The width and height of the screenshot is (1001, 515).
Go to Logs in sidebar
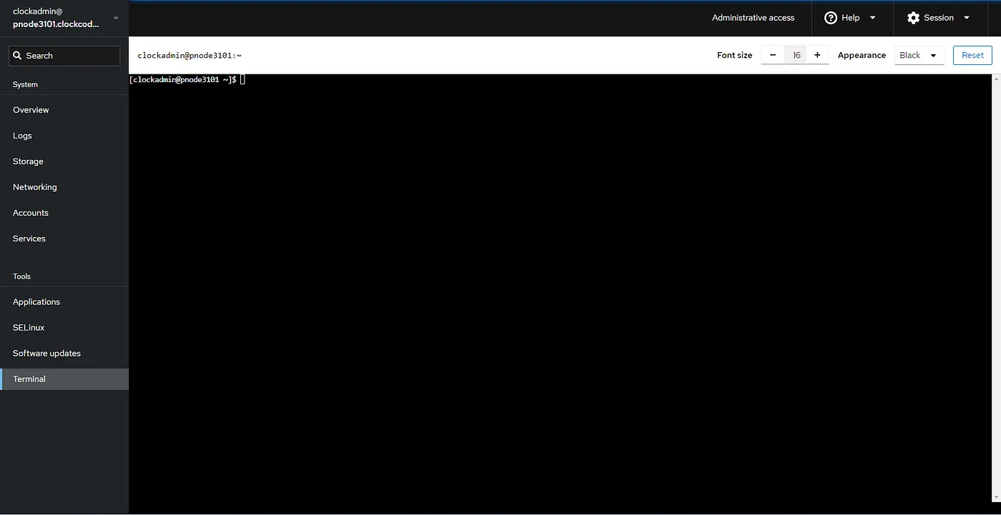[x=64, y=136]
